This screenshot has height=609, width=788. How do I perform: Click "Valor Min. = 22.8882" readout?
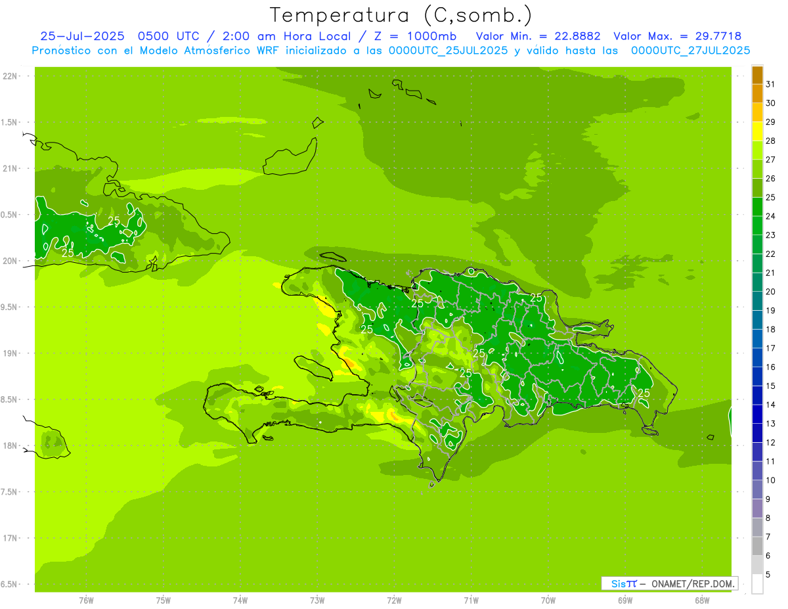(538, 36)
